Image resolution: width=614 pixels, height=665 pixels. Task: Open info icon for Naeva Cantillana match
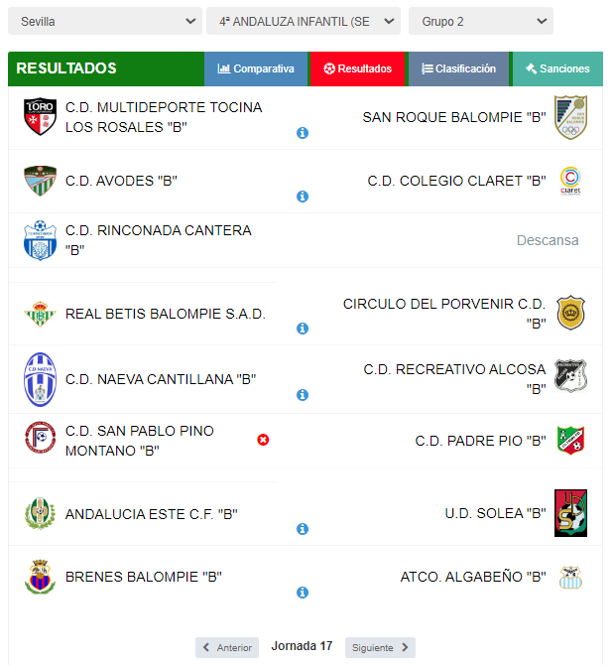(303, 395)
